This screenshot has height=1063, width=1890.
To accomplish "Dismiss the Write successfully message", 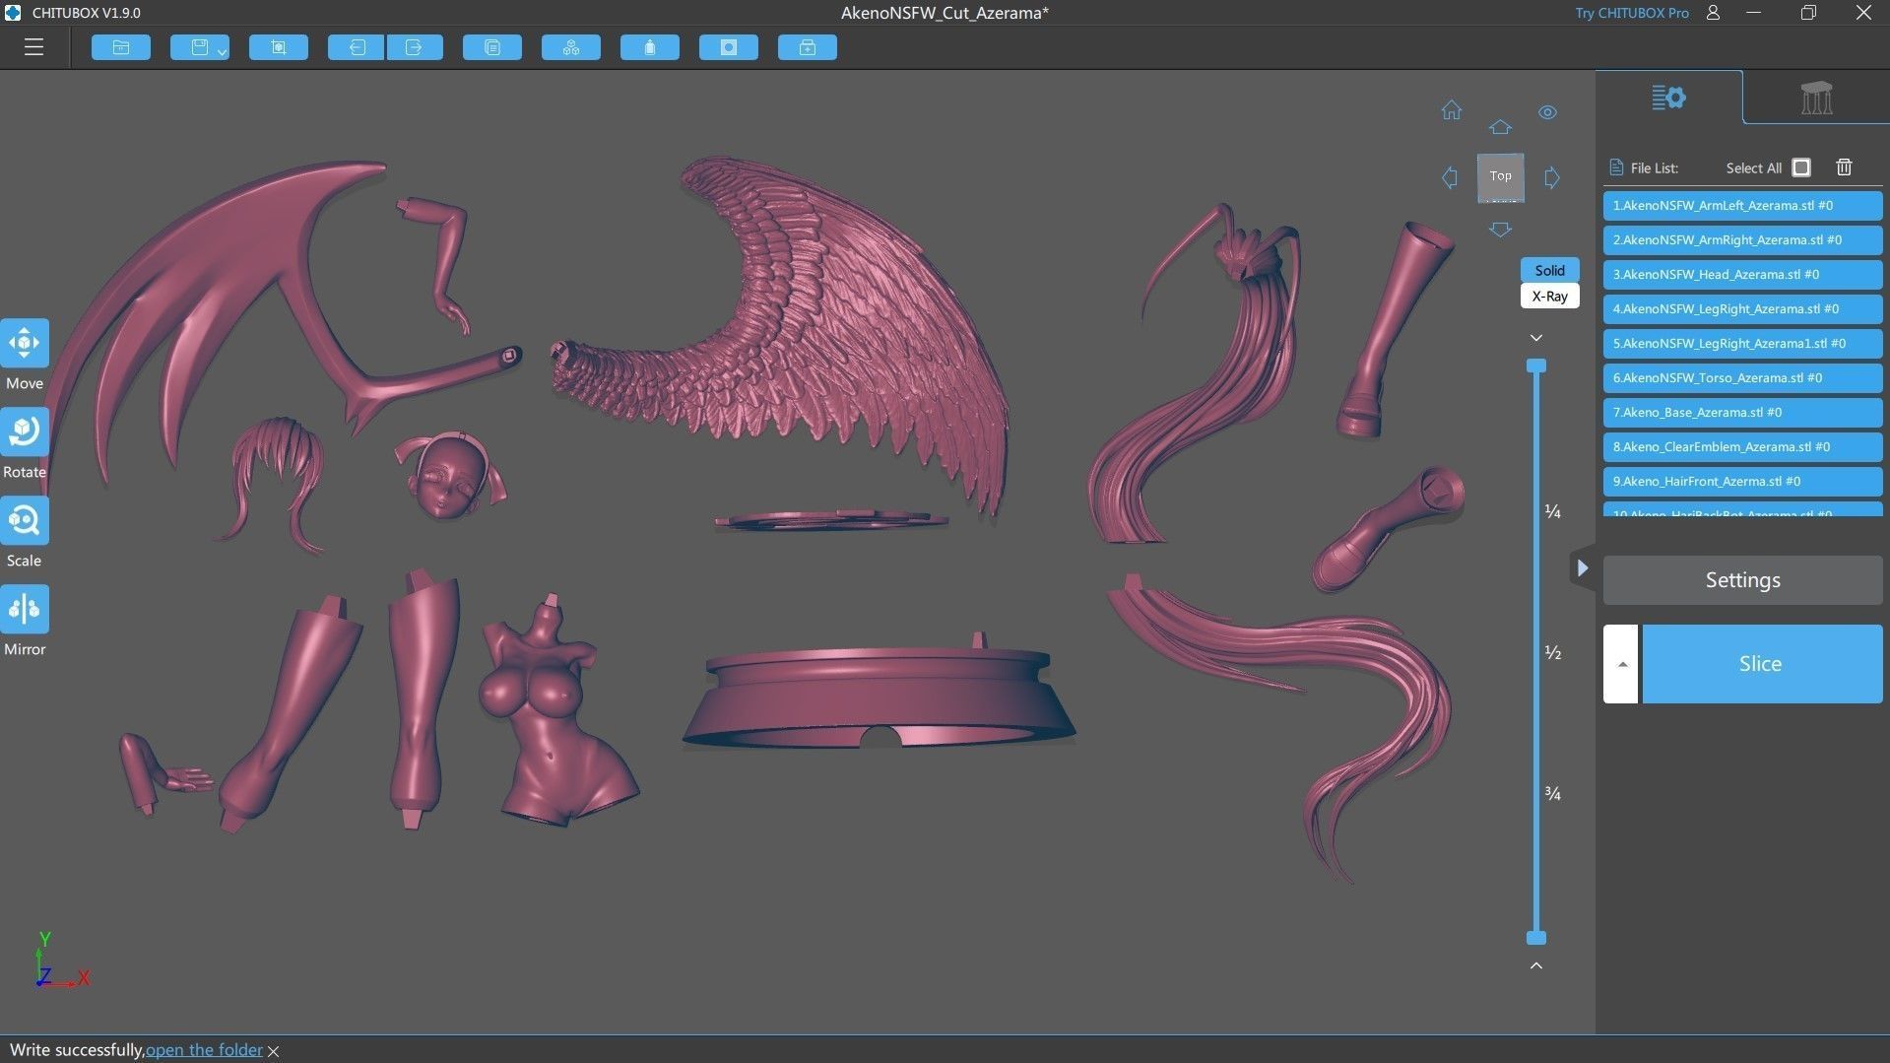I will 274,1052.
